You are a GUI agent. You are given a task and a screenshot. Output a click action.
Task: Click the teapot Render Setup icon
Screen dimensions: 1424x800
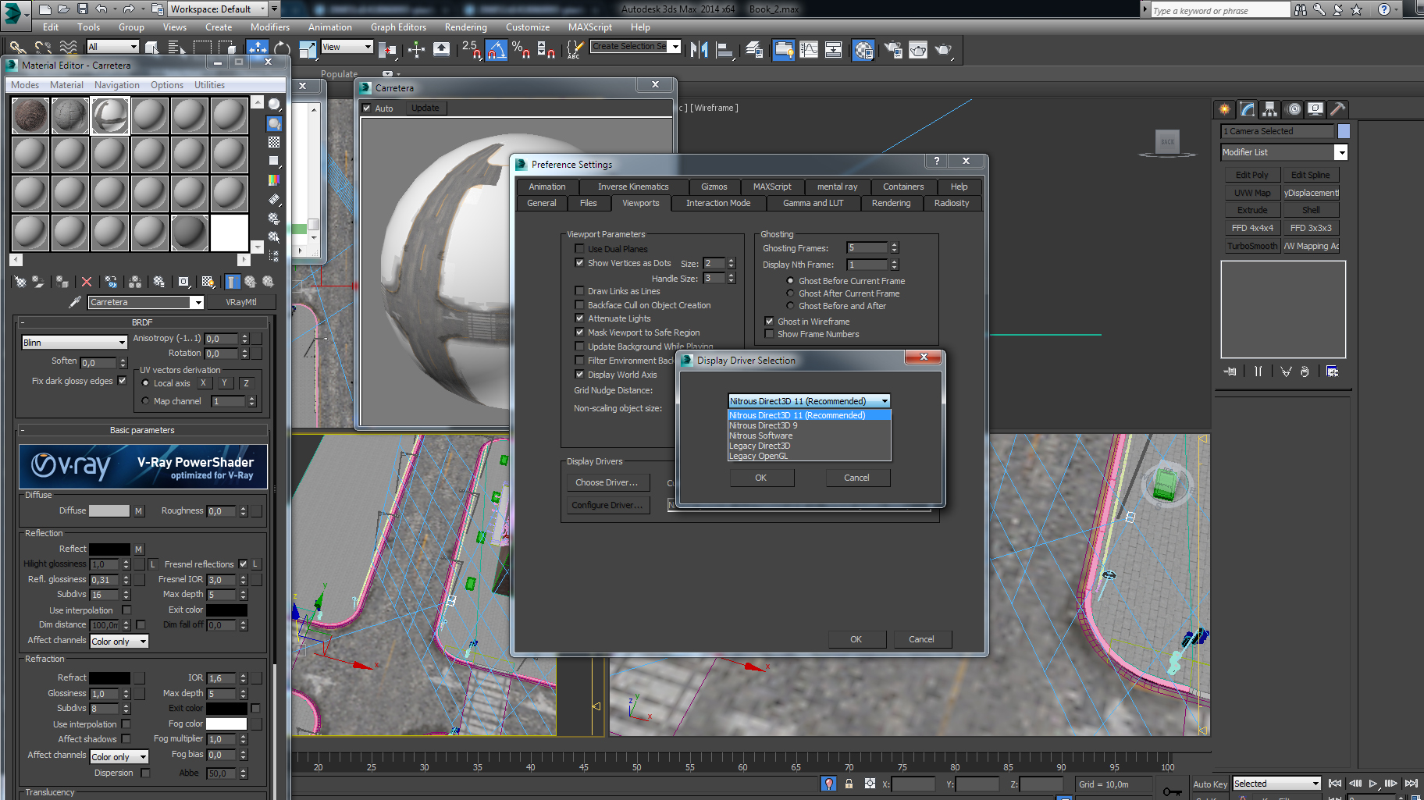(x=893, y=50)
